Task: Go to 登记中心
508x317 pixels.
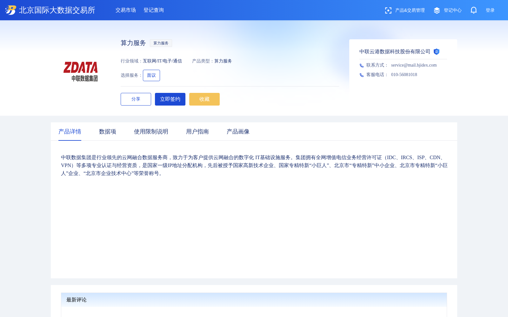Action: click(x=453, y=10)
